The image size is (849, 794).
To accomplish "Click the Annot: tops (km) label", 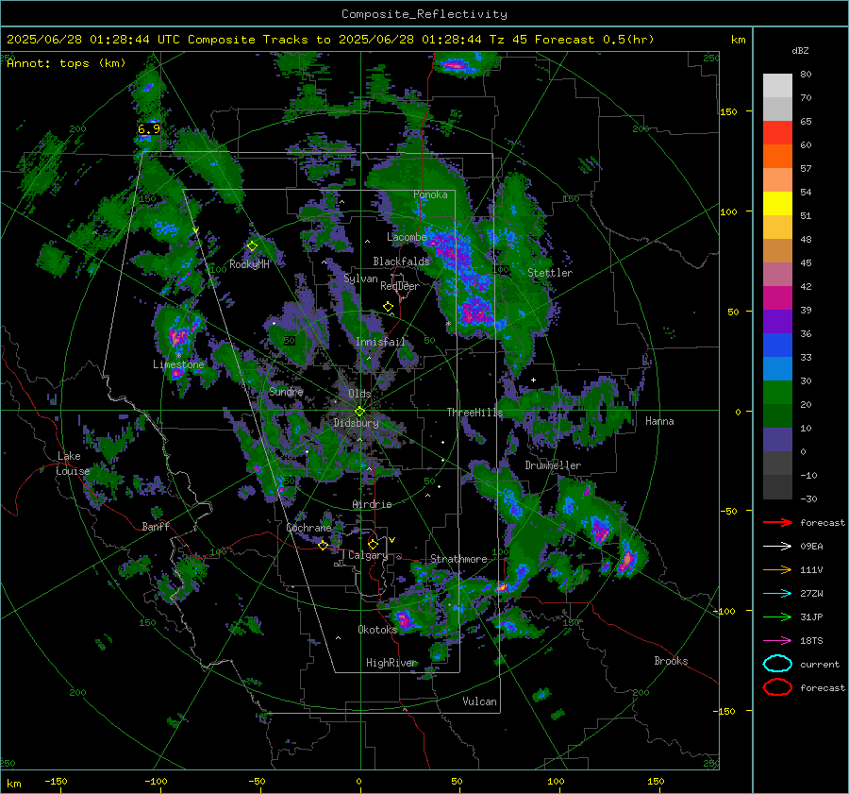I will click(x=66, y=63).
